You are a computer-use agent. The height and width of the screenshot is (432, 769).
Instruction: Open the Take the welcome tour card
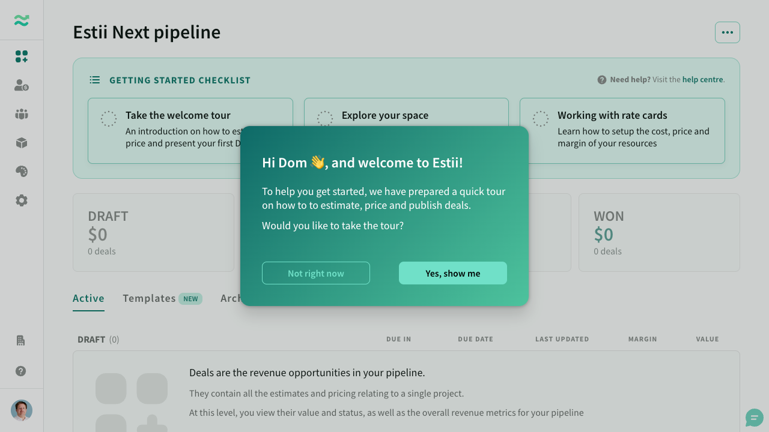point(190,131)
